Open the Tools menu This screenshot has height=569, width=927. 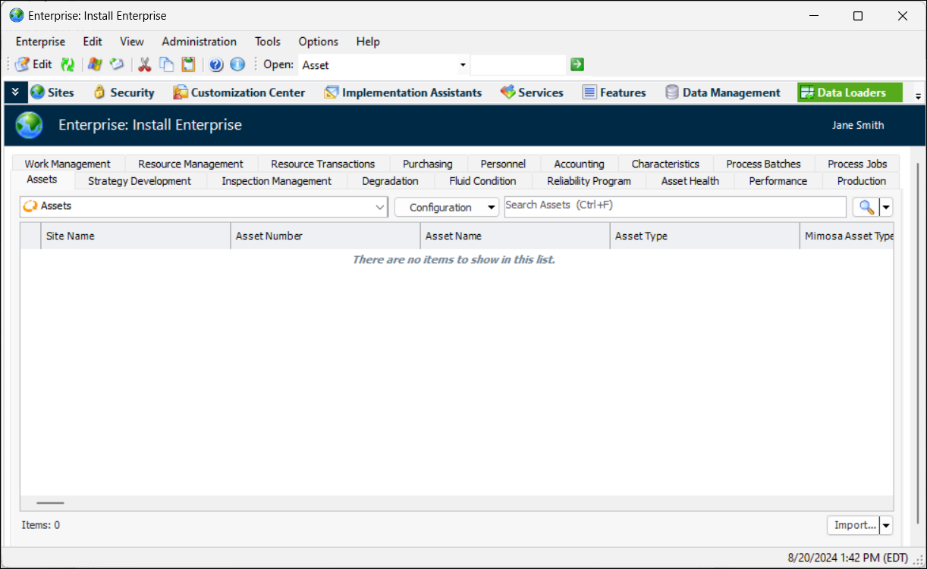tap(268, 42)
